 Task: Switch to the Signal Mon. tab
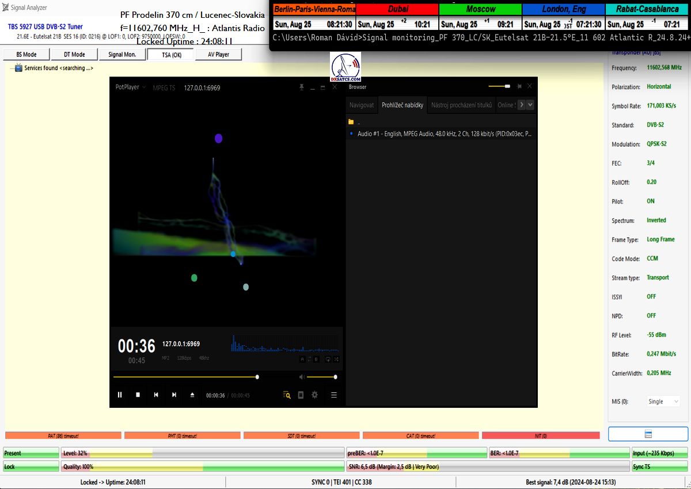122,55
